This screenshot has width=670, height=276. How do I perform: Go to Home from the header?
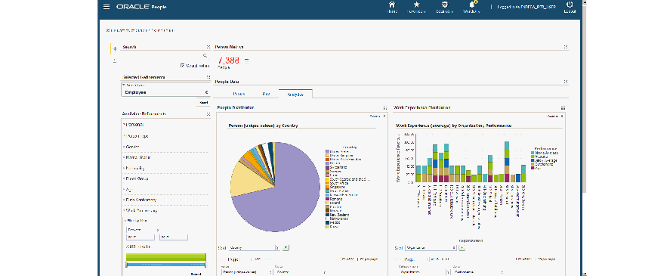coord(392,8)
